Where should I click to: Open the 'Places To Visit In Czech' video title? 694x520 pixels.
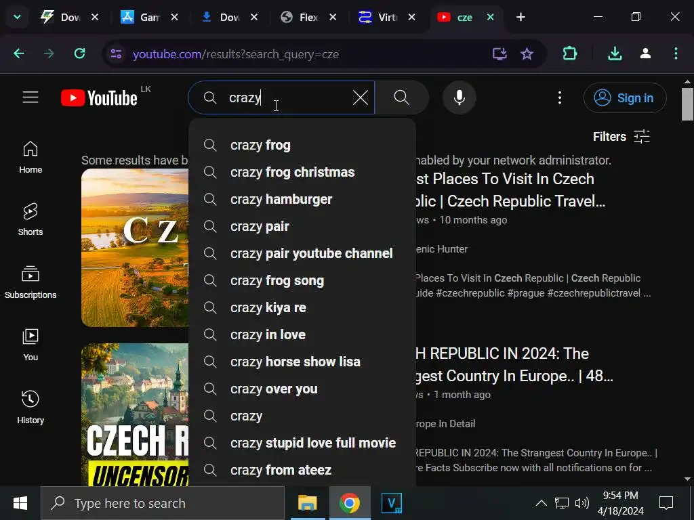510,190
